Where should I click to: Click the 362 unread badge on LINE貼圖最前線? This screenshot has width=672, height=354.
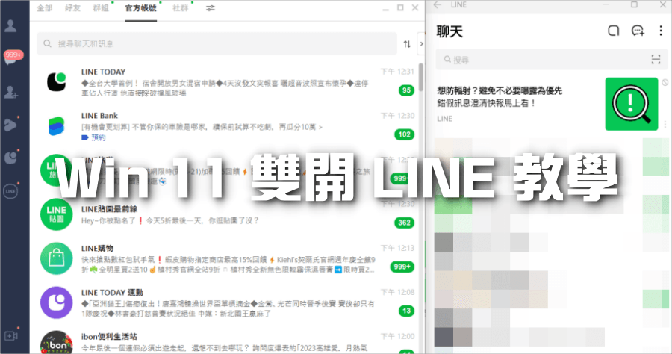(404, 223)
